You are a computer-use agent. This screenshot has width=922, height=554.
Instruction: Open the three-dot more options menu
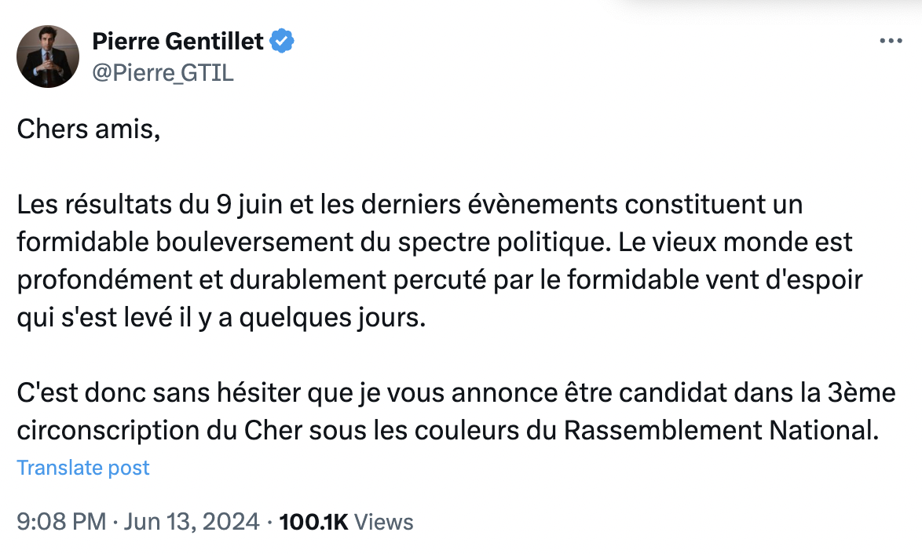pos(891,41)
